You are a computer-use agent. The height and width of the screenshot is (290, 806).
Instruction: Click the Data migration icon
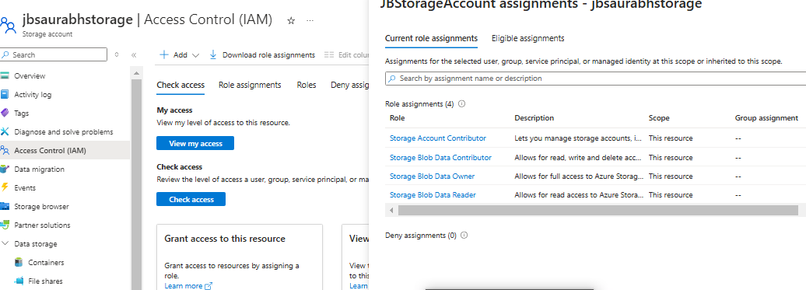pos(5,169)
